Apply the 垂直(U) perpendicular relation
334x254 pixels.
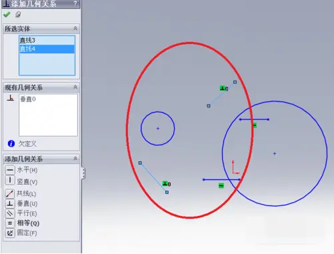tap(21, 203)
